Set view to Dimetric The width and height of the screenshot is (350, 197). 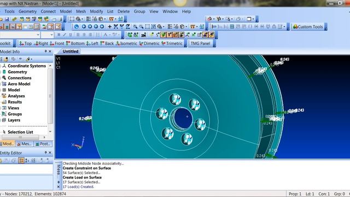tap(149, 43)
